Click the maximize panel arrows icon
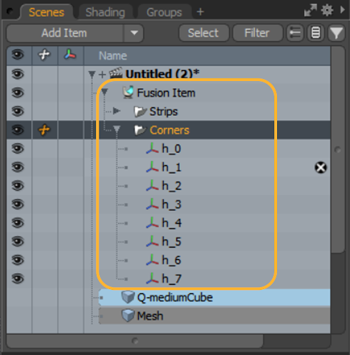This screenshot has width=350, height=355. [x=310, y=10]
